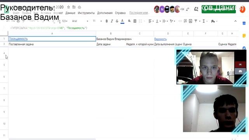Open the Ведомость hyperlink in row 1
The height and width of the screenshot is (140, 249).
(x=160, y=39)
